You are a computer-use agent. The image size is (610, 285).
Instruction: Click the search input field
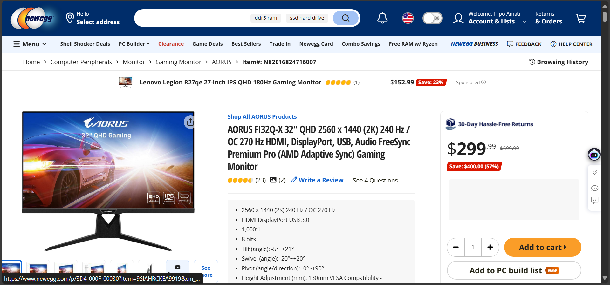pos(192,18)
